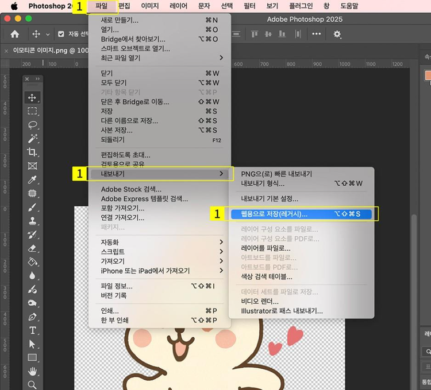Open the 필터 menu

(x=249, y=6)
